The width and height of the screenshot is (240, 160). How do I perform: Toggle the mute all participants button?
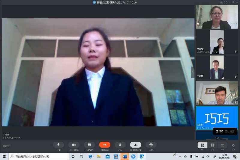[136, 145]
